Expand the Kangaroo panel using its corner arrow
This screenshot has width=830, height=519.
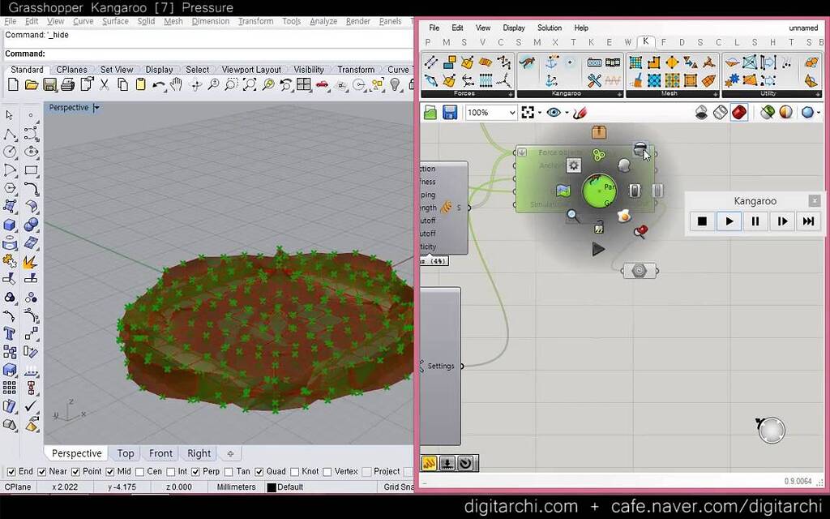[619, 94]
